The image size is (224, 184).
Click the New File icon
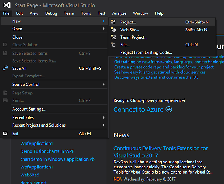coord(113,45)
